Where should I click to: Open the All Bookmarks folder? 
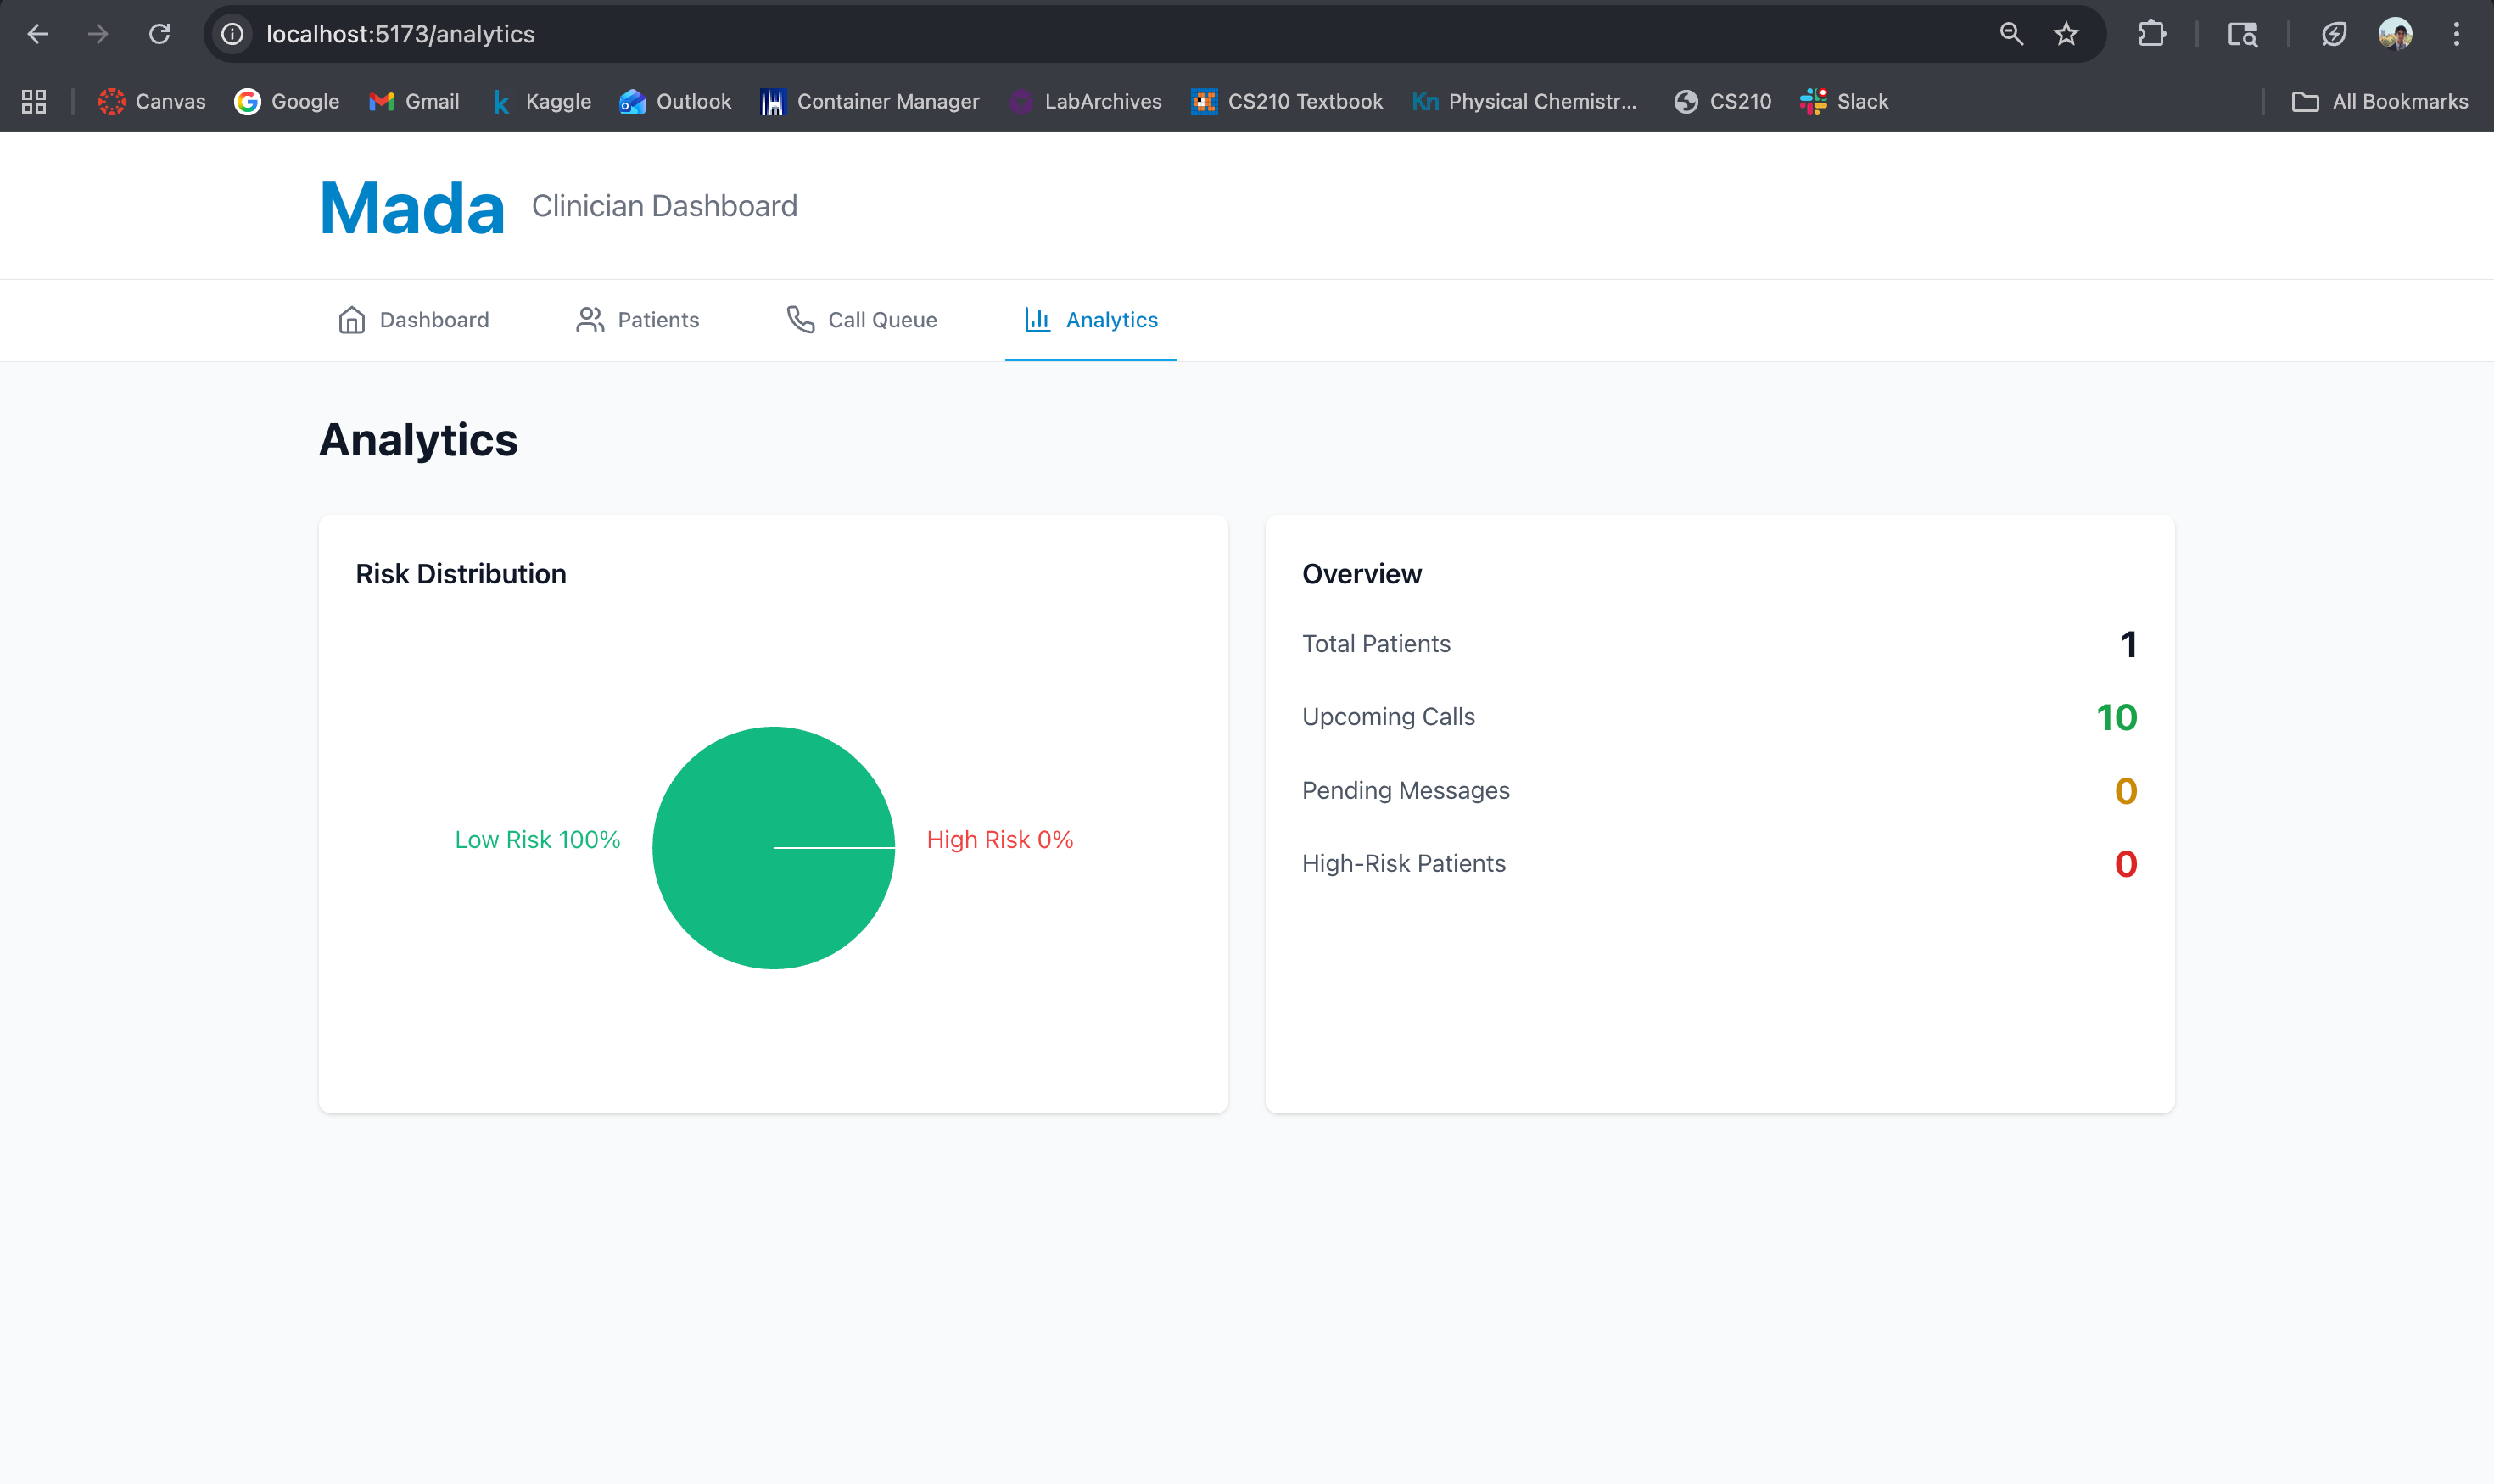coord(2380,101)
